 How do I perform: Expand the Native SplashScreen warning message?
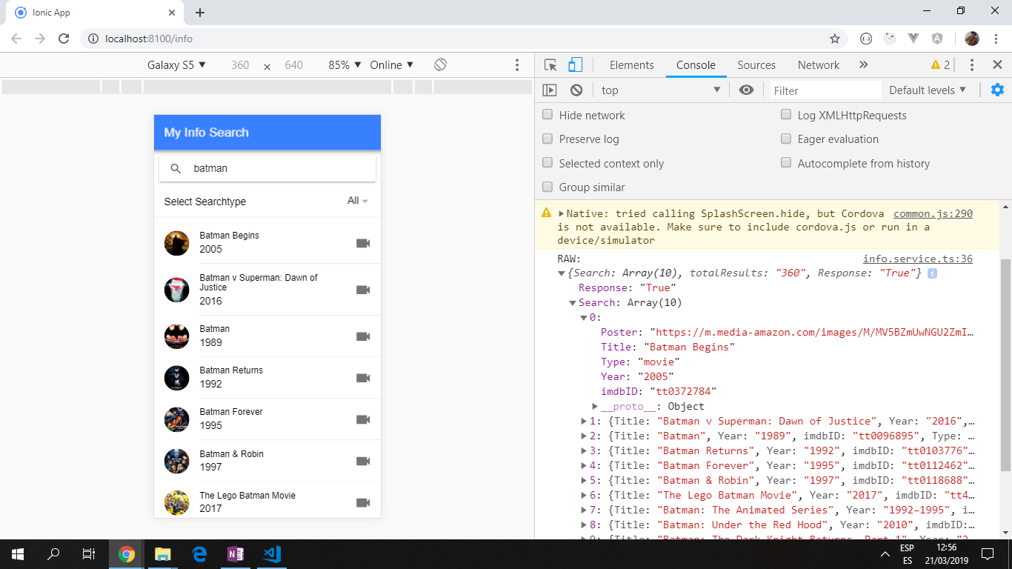click(562, 213)
